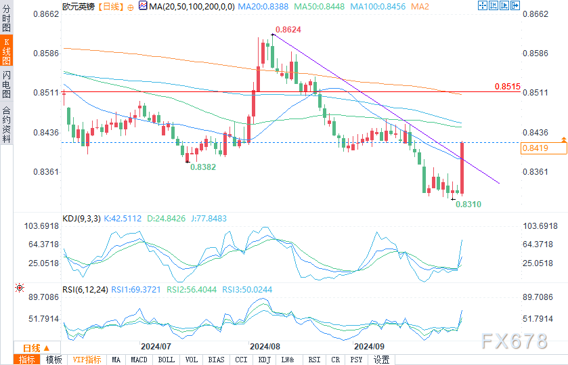The width and height of the screenshot is (568, 365).
Task: Switch to the VIP指标 tab
Action: pyautogui.click(x=87, y=360)
